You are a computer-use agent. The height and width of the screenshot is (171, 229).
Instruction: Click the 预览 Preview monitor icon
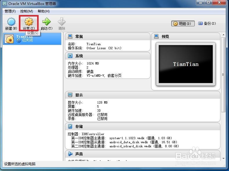[x=156, y=36]
